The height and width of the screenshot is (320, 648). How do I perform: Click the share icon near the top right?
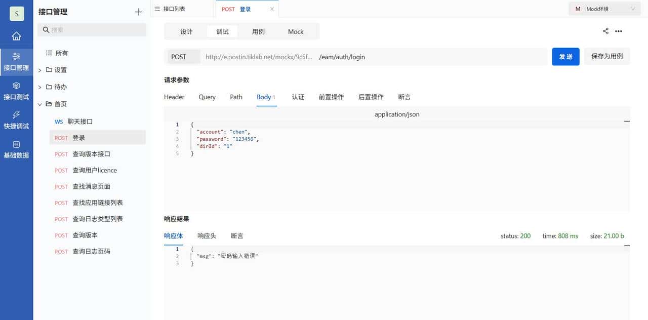coord(605,31)
